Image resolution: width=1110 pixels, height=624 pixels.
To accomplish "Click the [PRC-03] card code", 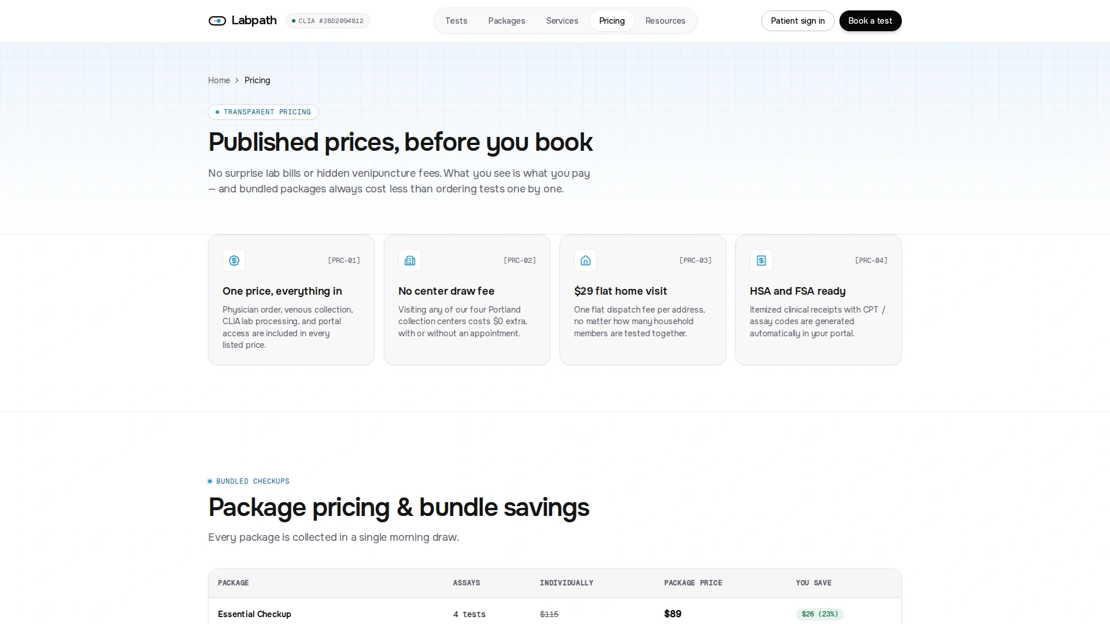I will tap(695, 261).
